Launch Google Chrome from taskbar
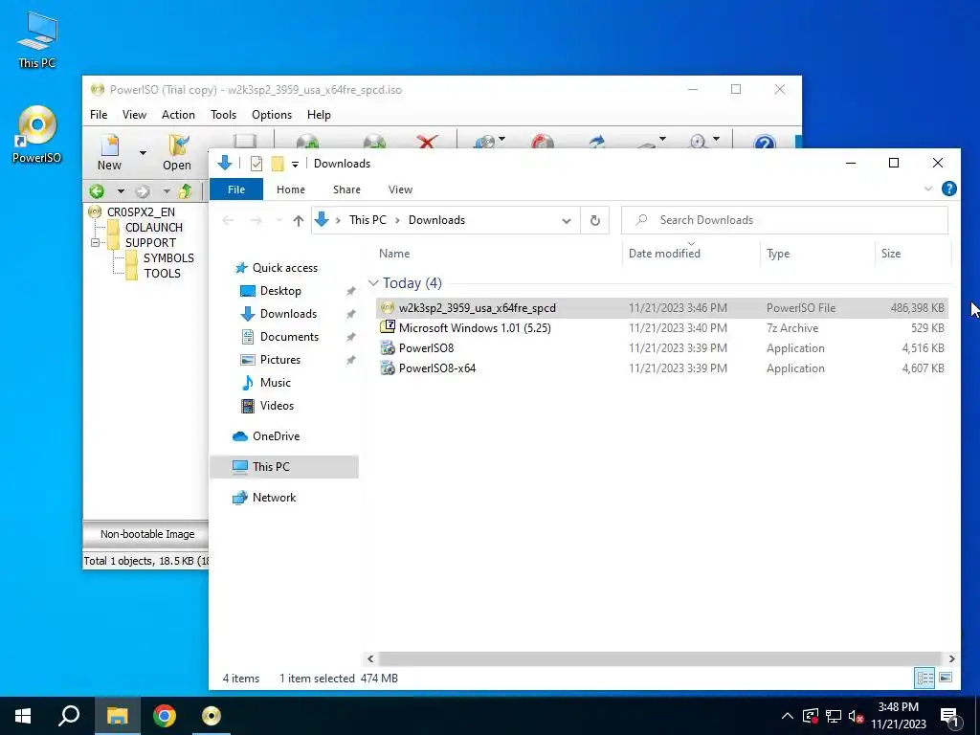The image size is (980, 735). pyautogui.click(x=165, y=716)
